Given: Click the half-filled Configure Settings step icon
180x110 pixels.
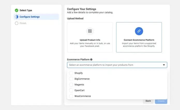Looking at the screenshot, I should point(17,17).
